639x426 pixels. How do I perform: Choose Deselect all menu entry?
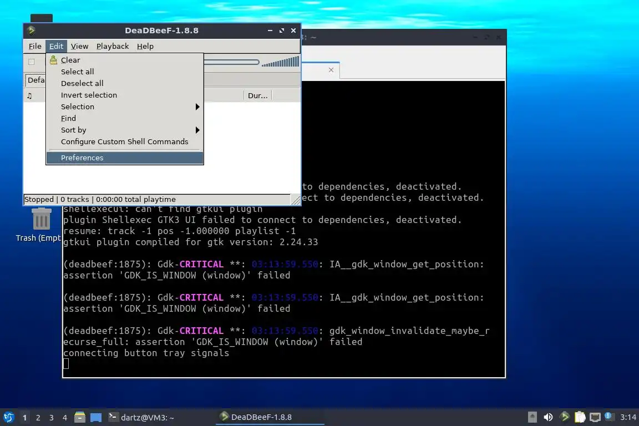[125, 83]
